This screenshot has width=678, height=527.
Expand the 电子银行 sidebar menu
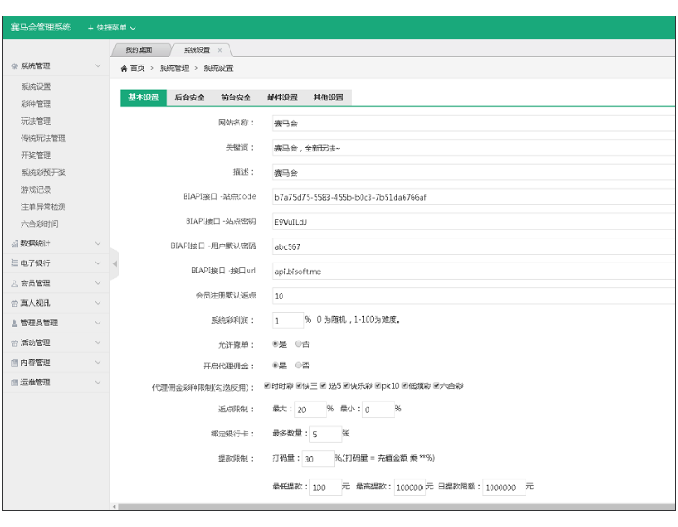click(54, 263)
